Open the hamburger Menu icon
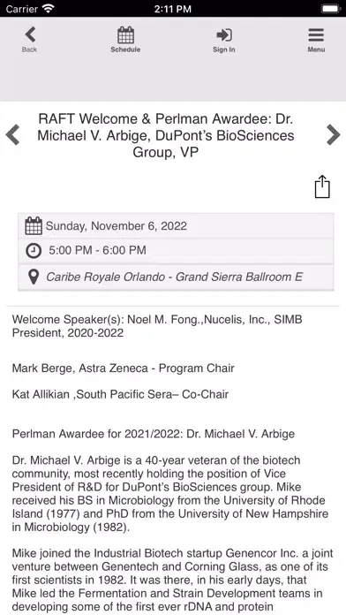The width and height of the screenshot is (346, 615). pos(316,35)
